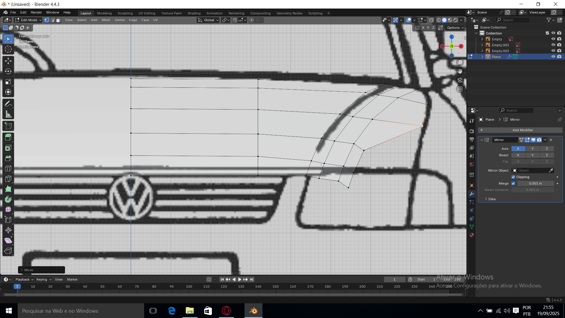Toggle camera view icon in viewport
The image size is (565, 318).
(x=460, y=80)
